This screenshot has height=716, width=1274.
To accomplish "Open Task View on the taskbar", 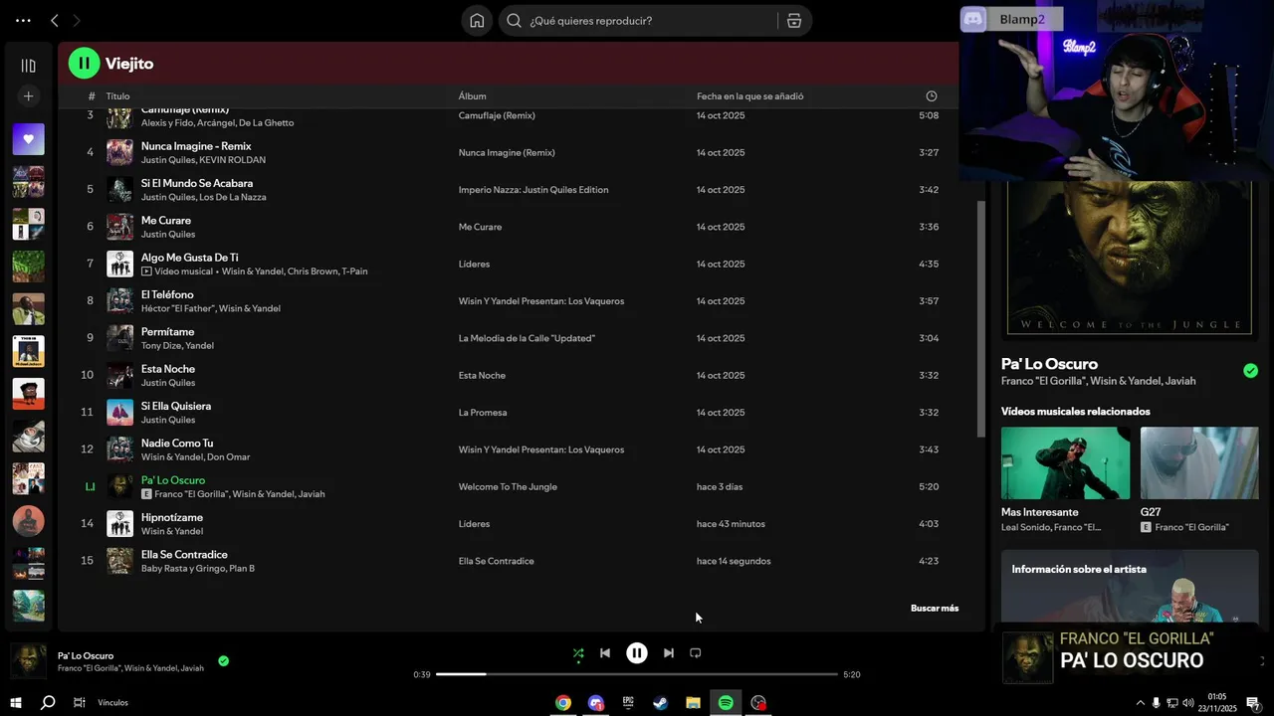I will [x=79, y=703].
